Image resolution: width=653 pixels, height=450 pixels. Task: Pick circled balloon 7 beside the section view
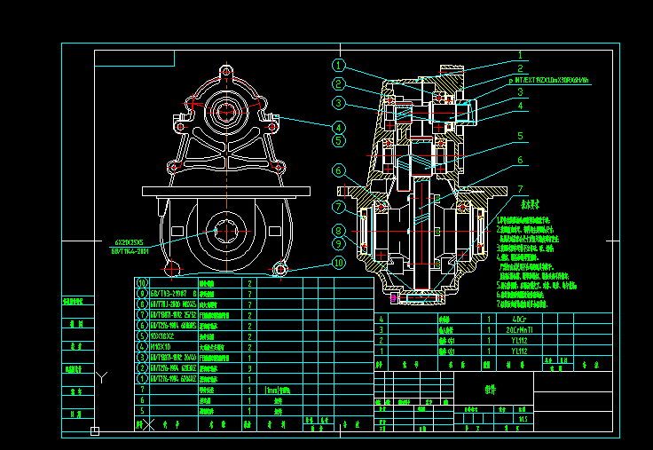[339, 207]
